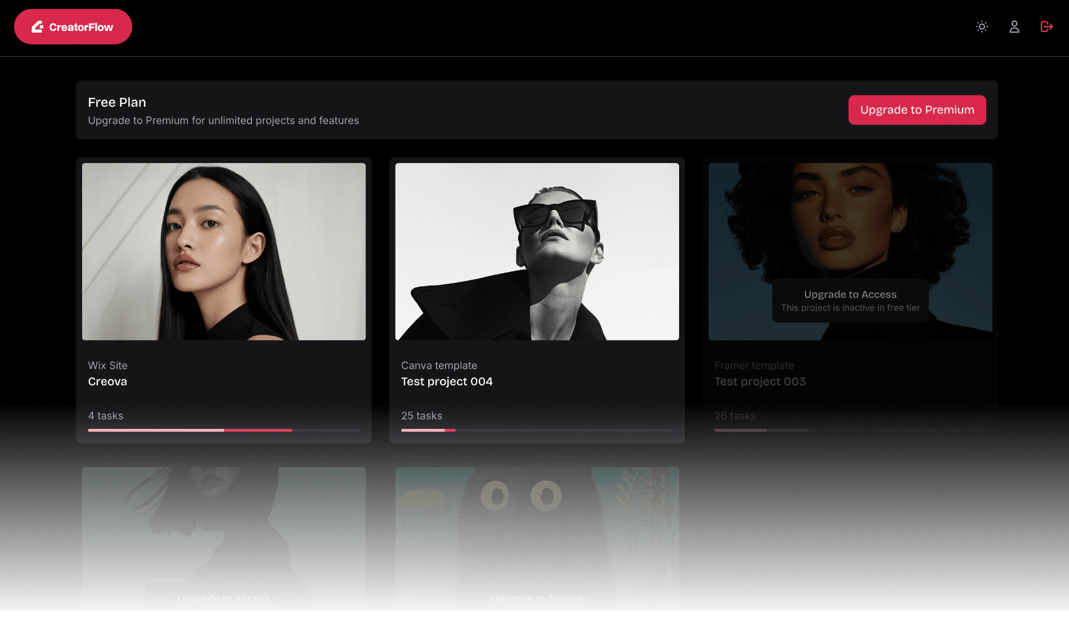Screen dimensions: 1069x620
Task: Click the 26 tasks label on Framer template
Action: tap(735, 416)
